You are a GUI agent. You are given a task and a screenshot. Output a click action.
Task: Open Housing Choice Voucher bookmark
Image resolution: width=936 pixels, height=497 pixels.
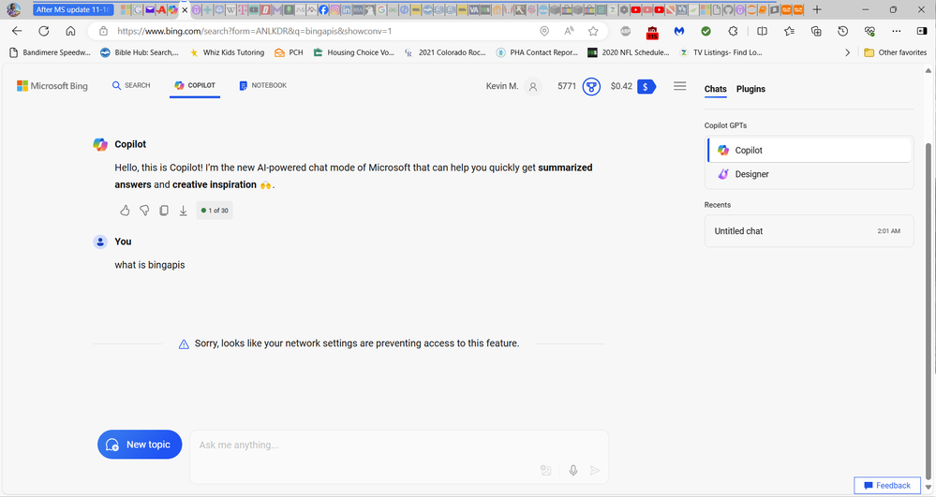click(x=354, y=52)
